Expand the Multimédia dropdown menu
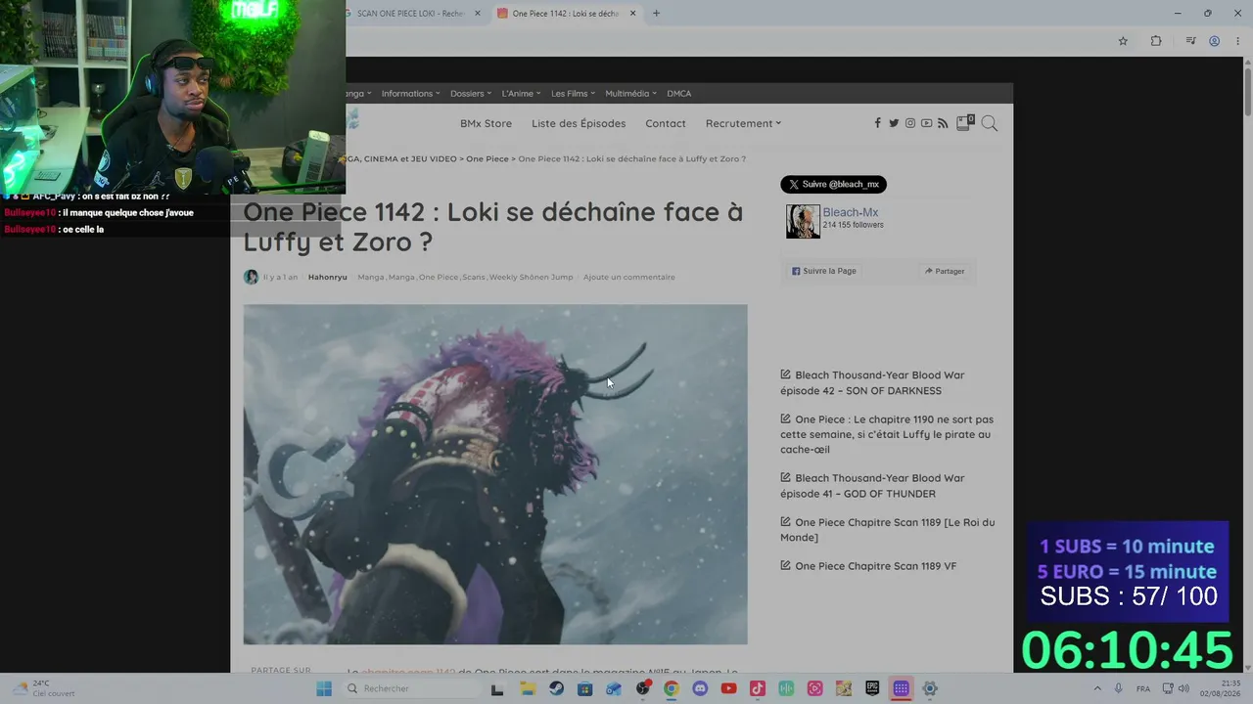1253x704 pixels. pos(631,94)
